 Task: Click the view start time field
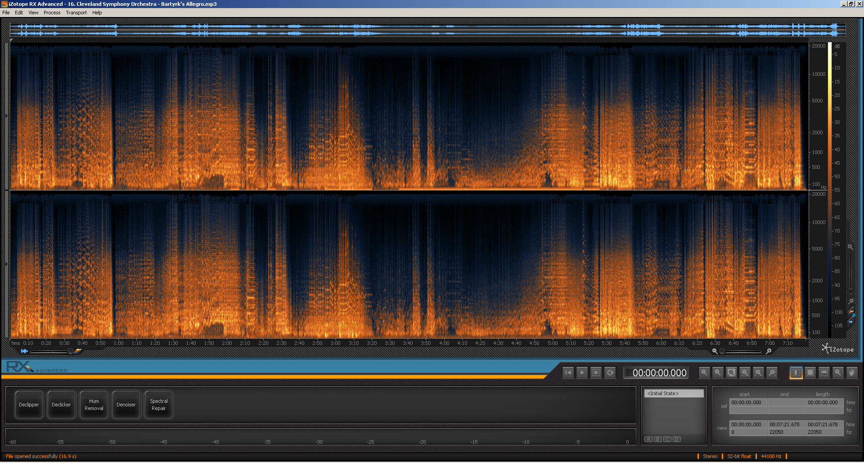click(x=748, y=424)
